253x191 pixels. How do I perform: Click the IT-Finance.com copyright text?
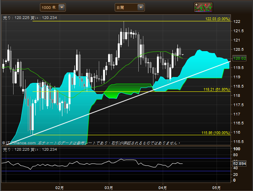19,143
